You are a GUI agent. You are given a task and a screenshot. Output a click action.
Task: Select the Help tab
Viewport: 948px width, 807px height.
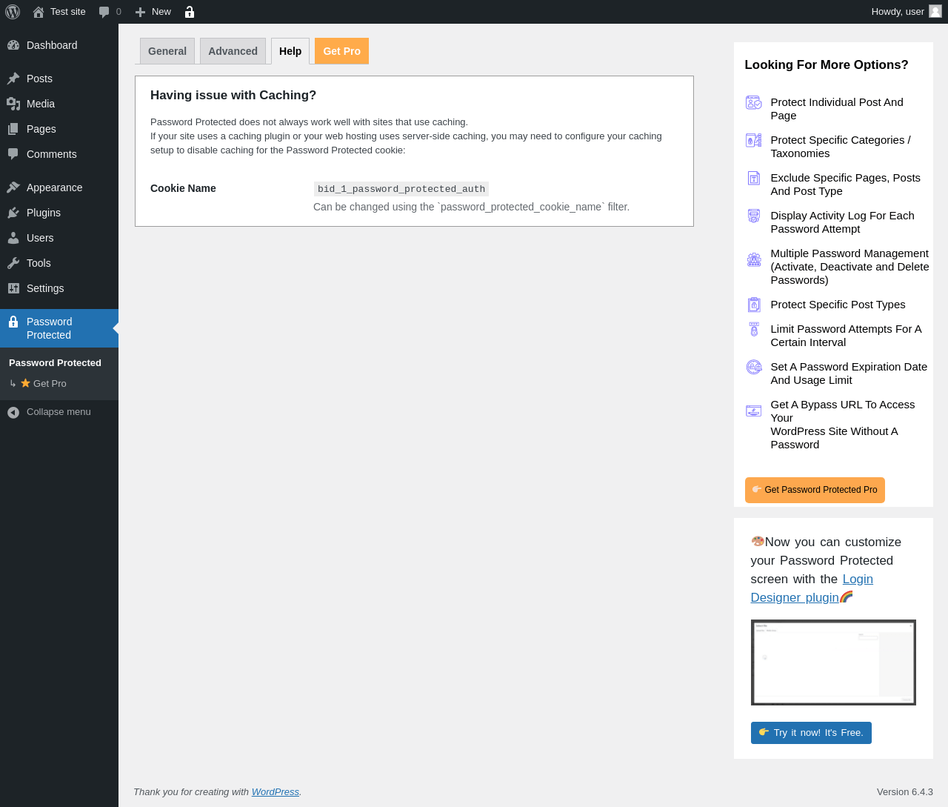click(290, 51)
